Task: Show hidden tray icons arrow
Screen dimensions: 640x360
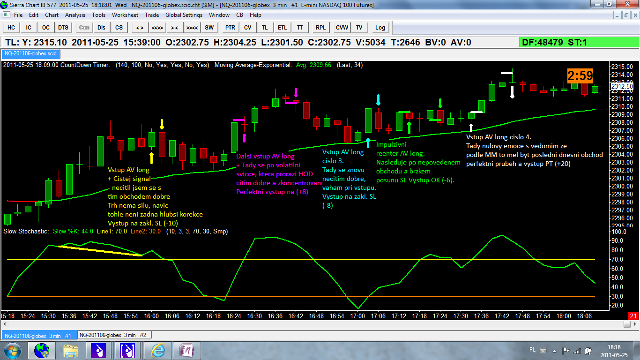Action: tap(555, 350)
